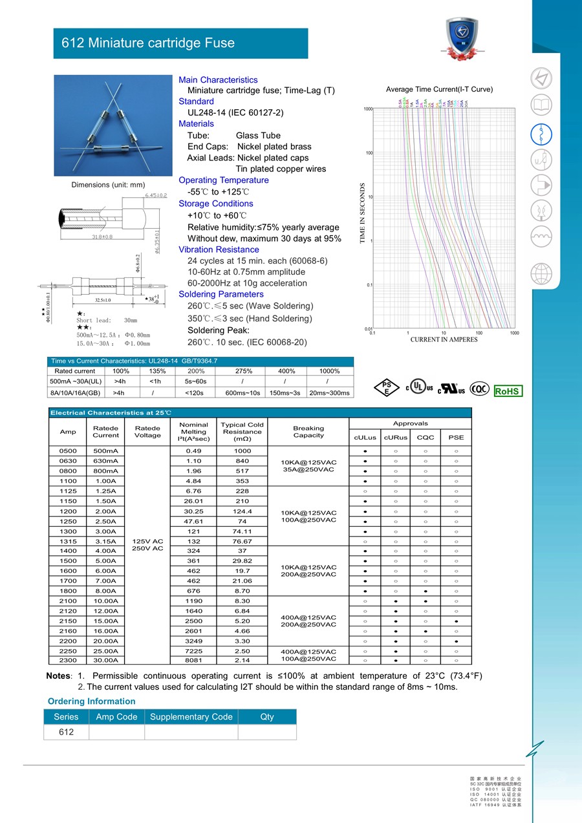Click the 'Standard' section heading

click(x=196, y=102)
